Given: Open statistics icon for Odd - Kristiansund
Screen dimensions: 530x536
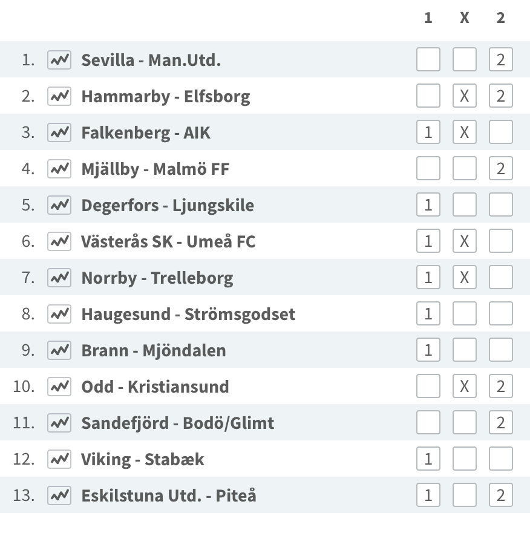Looking at the screenshot, I should click(x=59, y=387).
